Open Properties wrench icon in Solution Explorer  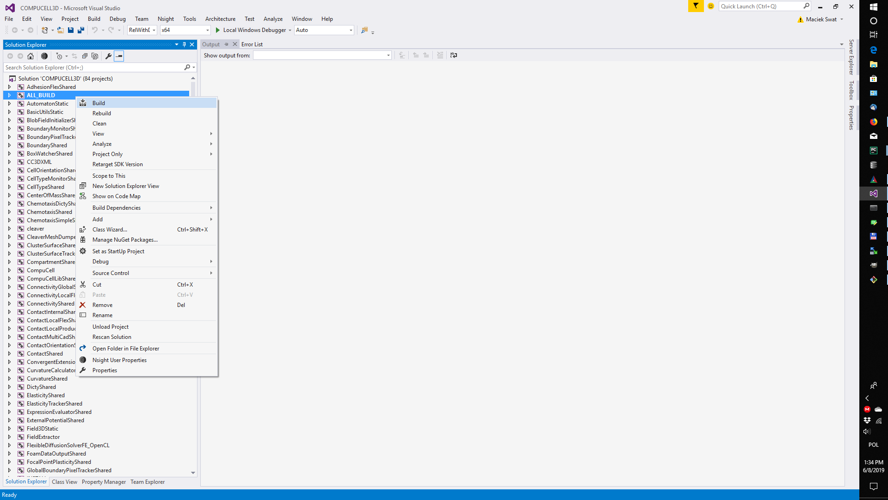click(108, 56)
